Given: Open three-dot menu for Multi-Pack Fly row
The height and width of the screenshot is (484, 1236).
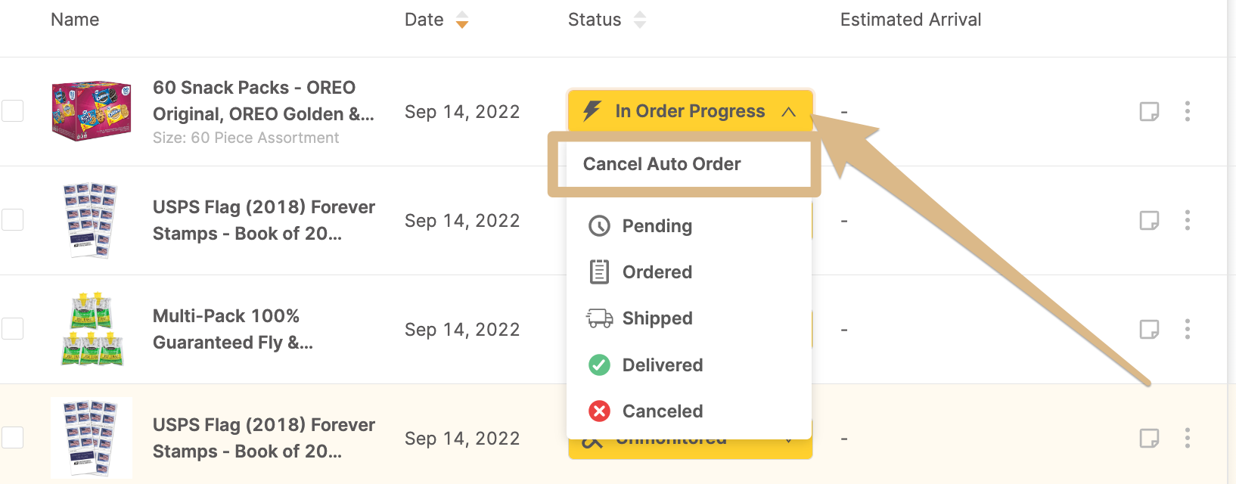Looking at the screenshot, I should pyautogui.click(x=1188, y=329).
